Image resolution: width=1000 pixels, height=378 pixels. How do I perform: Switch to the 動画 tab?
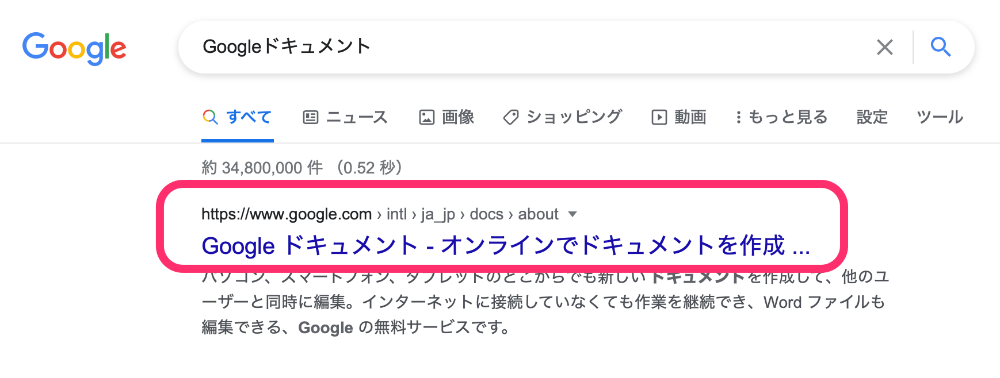[x=690, y=117]
